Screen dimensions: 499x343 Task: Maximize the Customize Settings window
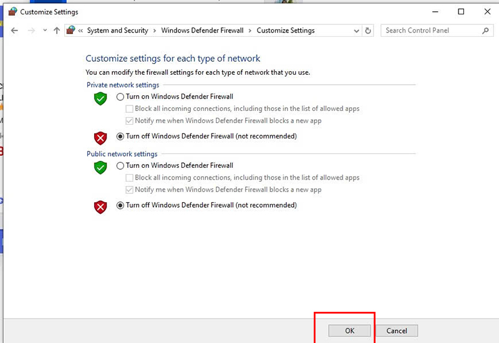461,12
